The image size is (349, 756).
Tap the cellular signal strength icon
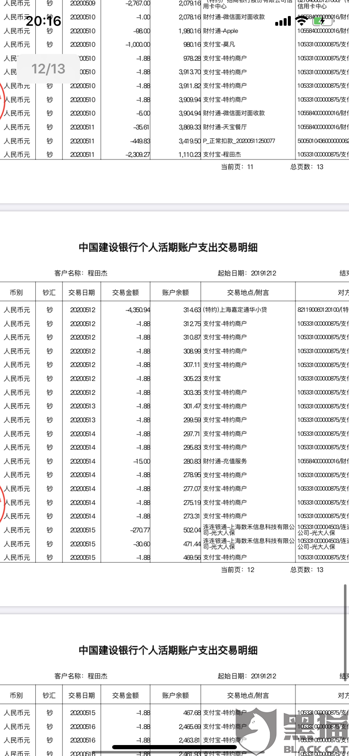[283, 21]
